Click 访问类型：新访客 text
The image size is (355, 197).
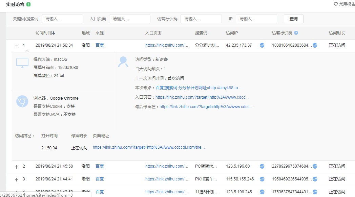(x=151, y=59)
